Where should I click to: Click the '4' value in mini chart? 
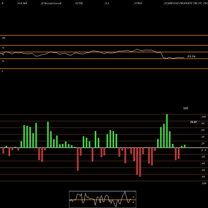(x=133, y=202)
